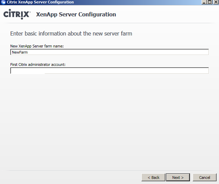Click the 'XenApp Server Configuration' header title

76,14
